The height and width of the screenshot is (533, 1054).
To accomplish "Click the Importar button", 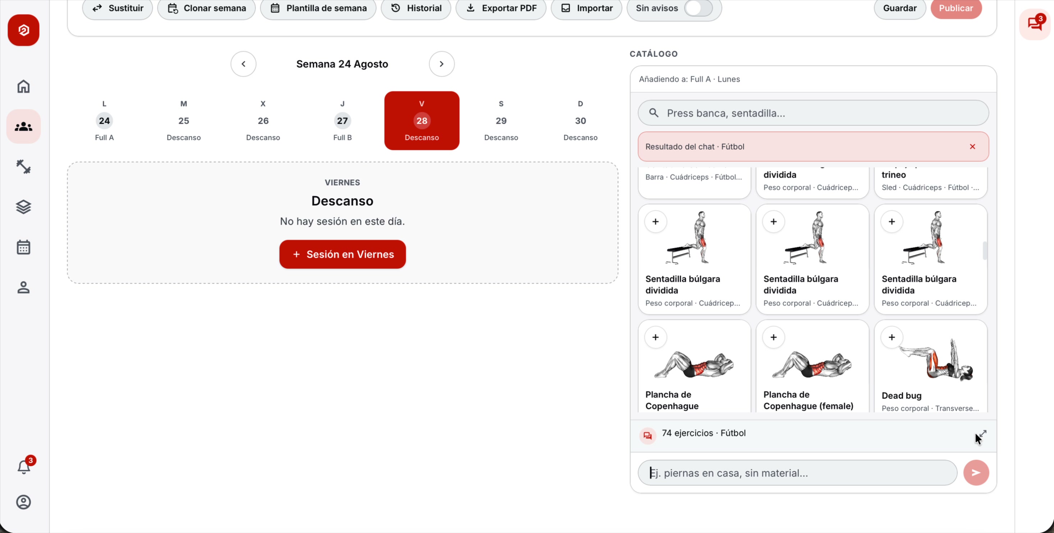I will (x=586, y=8).
